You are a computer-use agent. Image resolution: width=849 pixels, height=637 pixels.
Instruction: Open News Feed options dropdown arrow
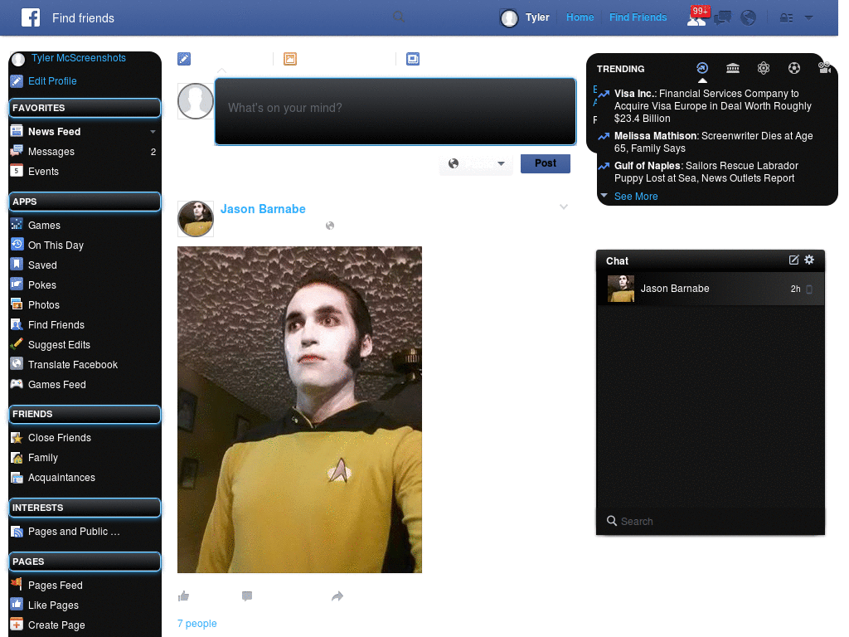pyautogui.click(x=153, y=132)
